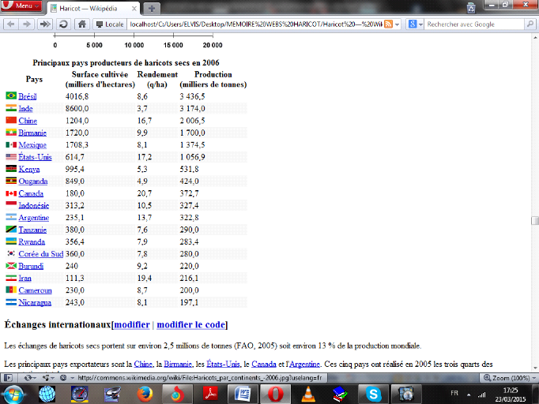Click the search magnifier button
The image size is (539, 404).
(530, 24)
